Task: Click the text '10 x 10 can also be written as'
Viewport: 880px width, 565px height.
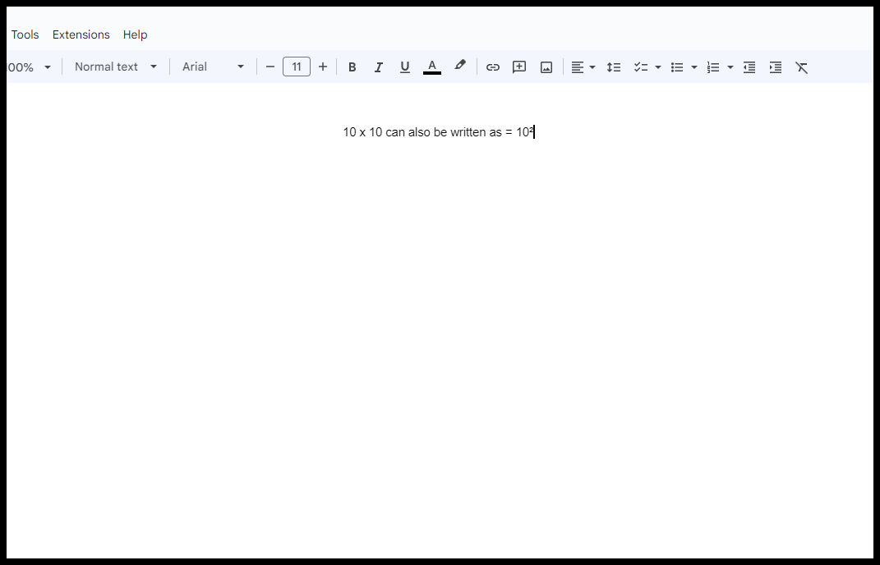Action: (x=422, y=132)
